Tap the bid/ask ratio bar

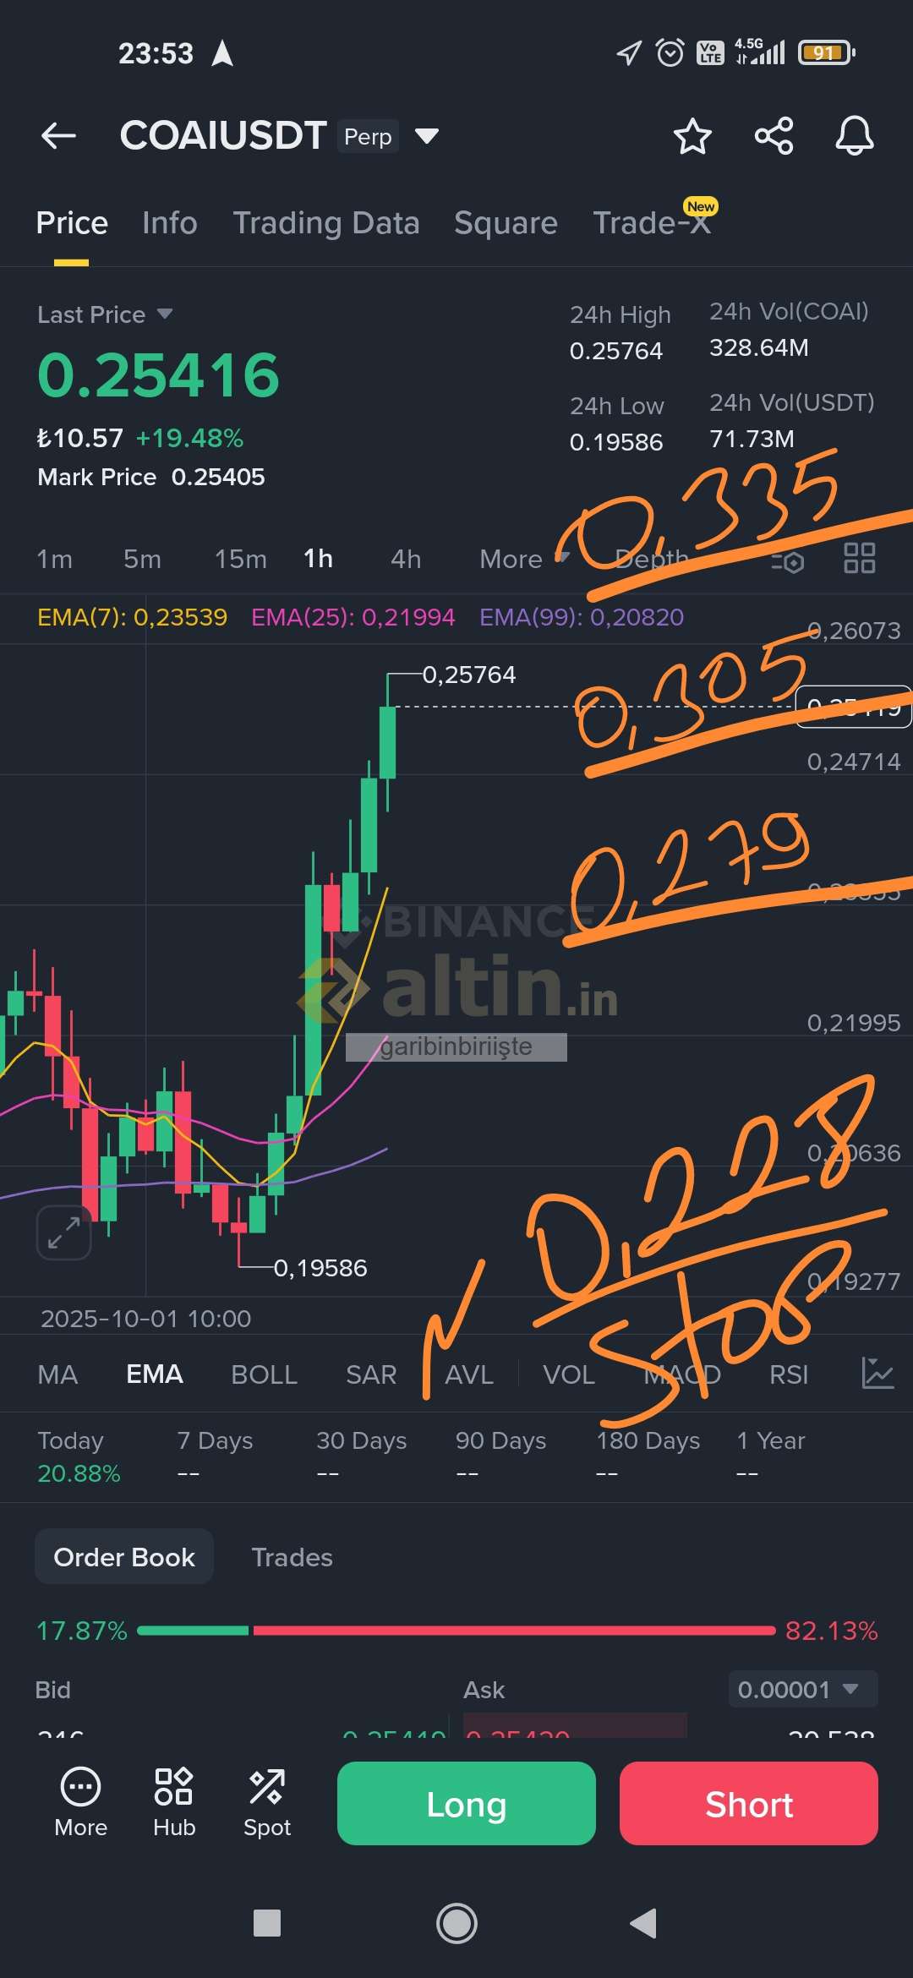[456, 1631]
